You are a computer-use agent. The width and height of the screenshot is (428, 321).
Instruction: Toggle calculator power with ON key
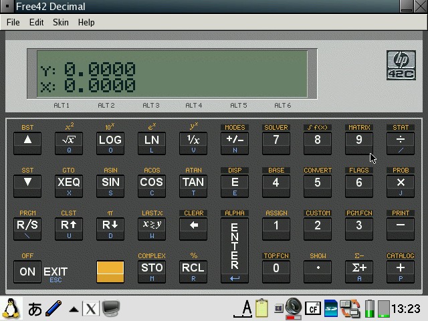pyautogui.click(x=27, y=272)
